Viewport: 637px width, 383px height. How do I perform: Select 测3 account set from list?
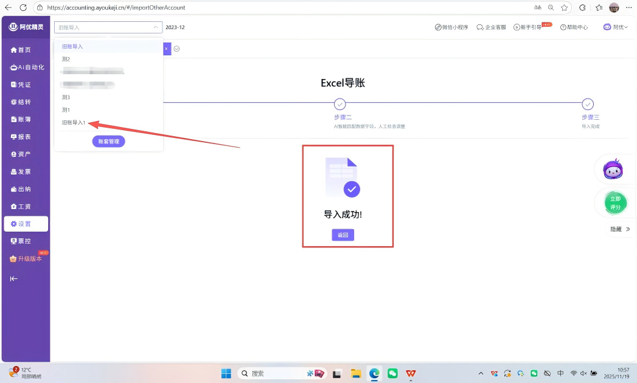point(66,97)
